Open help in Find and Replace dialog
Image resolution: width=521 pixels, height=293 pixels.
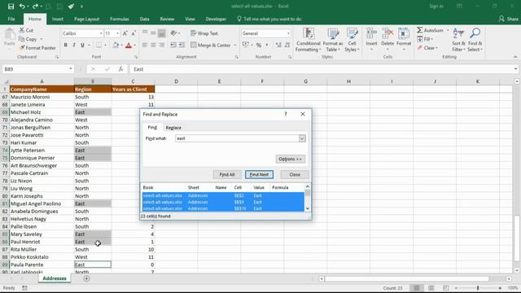coord(286,114)
